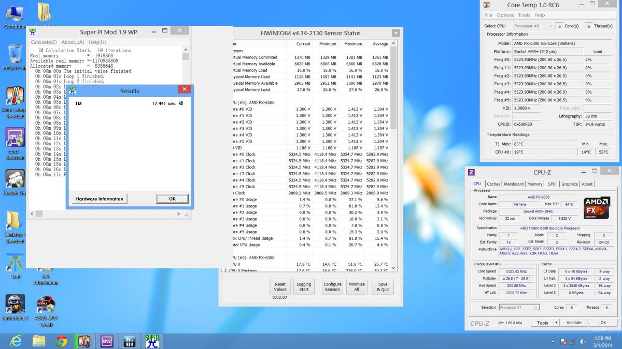Screen dimensions: 622x349
Task: Select the Battlefield 3 desktop icon
Action: [x=15, y=308]
